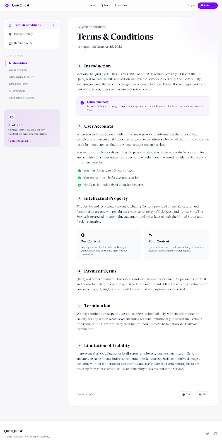222x447 pixels.
Task: Open the Refund Policy section
Action: (23, 43)
